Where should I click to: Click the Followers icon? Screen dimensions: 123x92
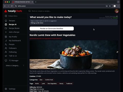[6, 48]
